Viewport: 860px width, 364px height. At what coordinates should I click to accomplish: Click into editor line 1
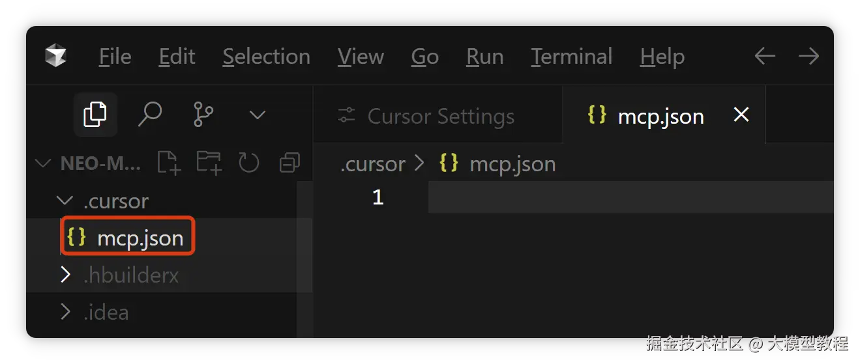[x=587, y=197]
